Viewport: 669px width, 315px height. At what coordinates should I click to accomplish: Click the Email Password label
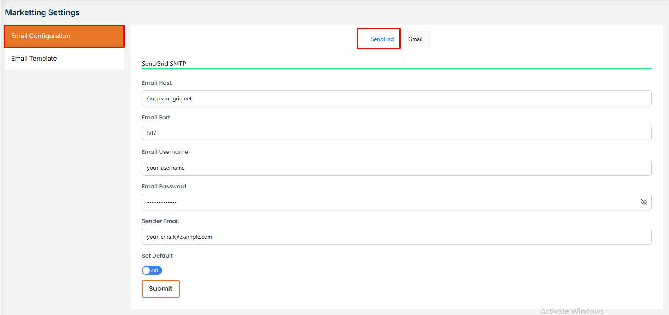164,186
